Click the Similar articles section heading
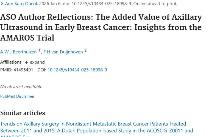This screenshot has width=206, height=137. [x=23, y=113]
